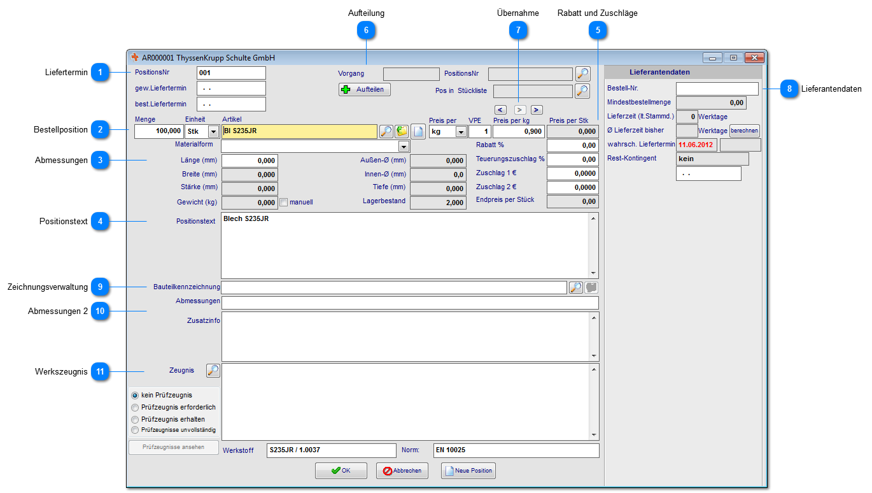
Task: Open the Materialform dropdown
Action: click(x=404, y=146)
